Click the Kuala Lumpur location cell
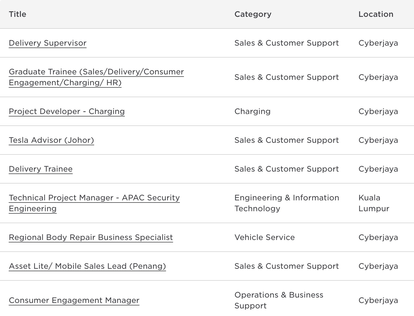The height and width of the screenshot is (316, 414). point(374,203)
